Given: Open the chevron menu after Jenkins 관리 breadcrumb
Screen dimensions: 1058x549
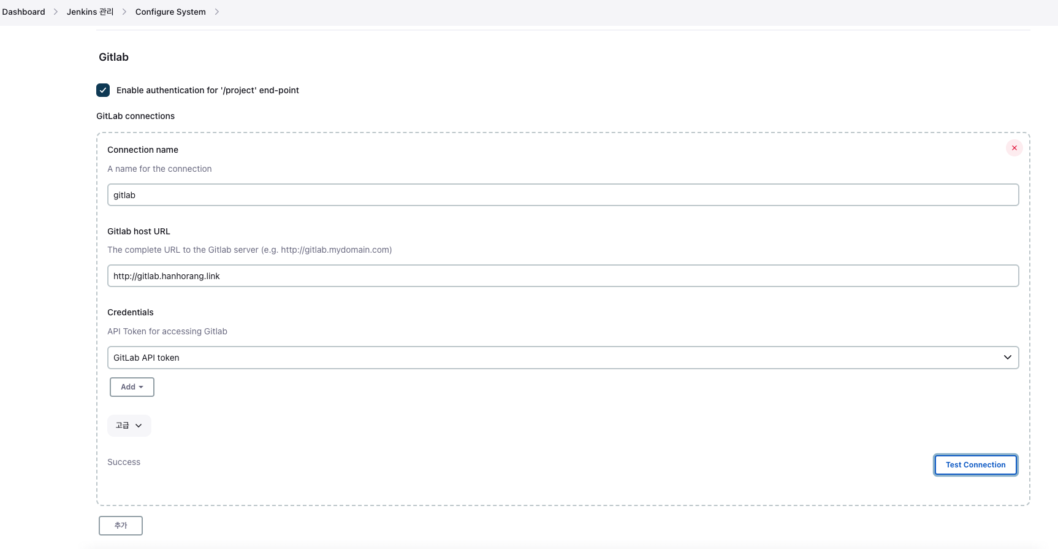Looking at the screenshot, I should (124, 12).
